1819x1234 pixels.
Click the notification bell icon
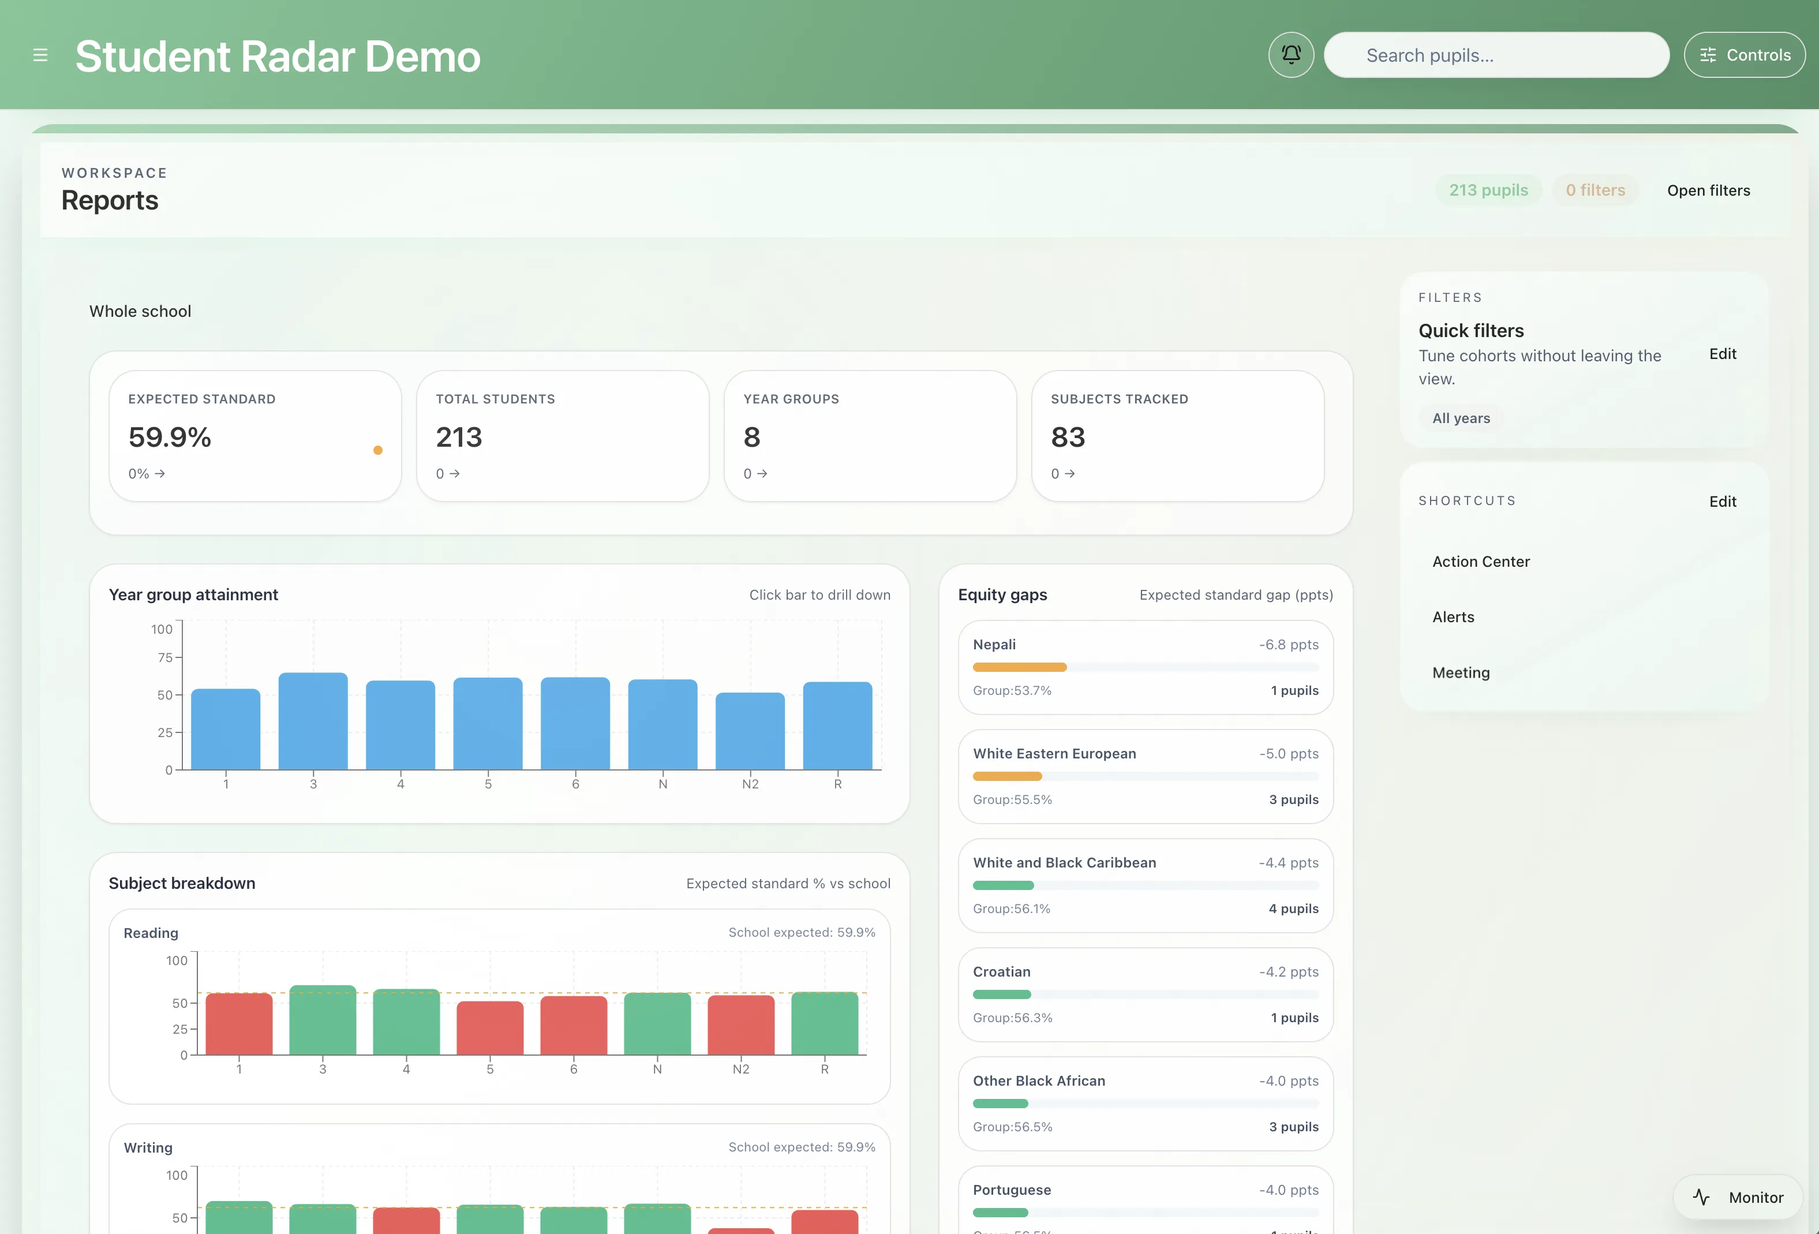pyautogui.click(x=1291, y=54)
